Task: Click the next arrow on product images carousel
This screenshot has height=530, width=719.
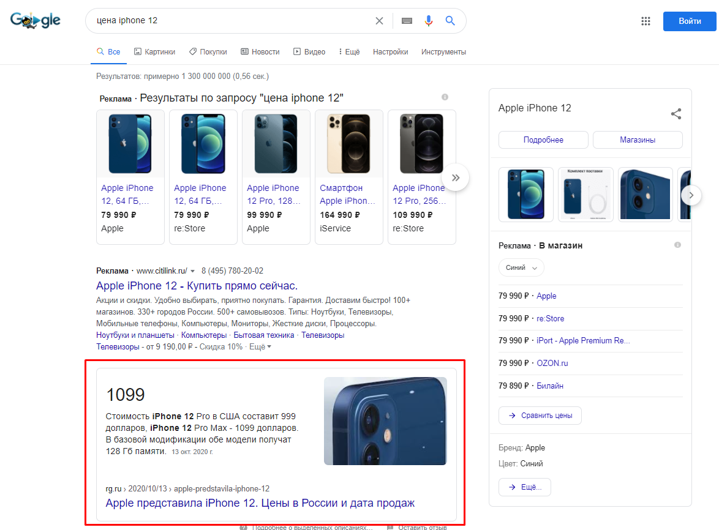Action: [x=691, y=195]
